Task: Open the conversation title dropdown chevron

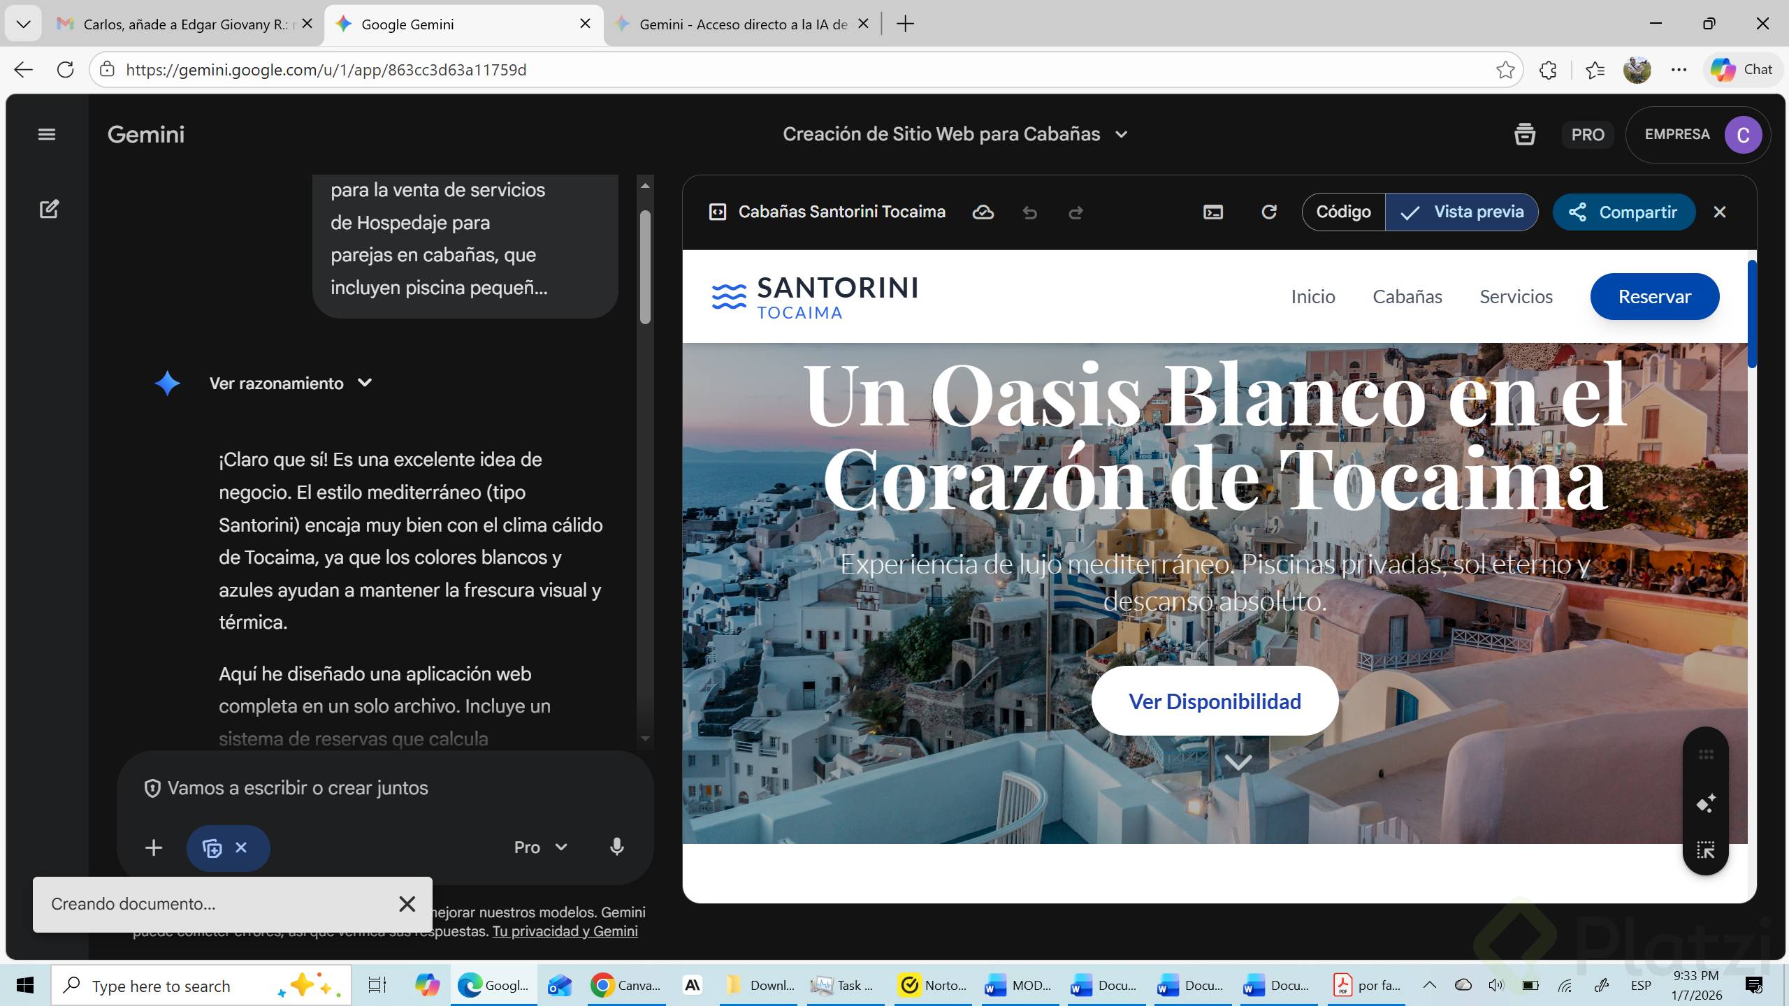Action: click(1122, 134)
